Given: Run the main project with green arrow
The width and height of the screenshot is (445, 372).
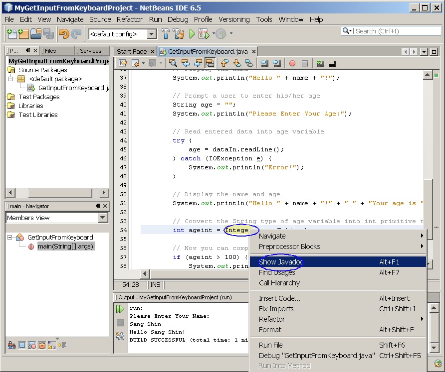Looking at the screenshot, I should click(x=192, y=34).
